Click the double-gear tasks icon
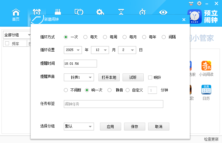 click(x=100, y=12)
